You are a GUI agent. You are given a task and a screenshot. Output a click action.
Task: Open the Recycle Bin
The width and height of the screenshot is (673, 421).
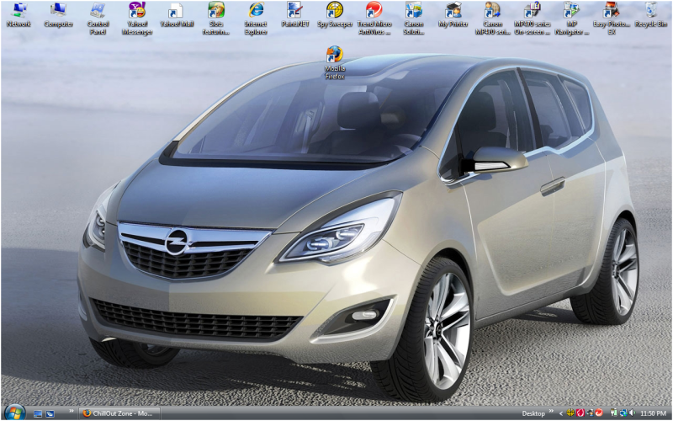click(x=650, y=12)
